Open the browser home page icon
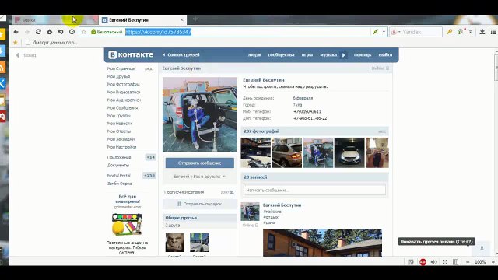The height and width of the screenshot is (280, 498). (x=50, y=32)
